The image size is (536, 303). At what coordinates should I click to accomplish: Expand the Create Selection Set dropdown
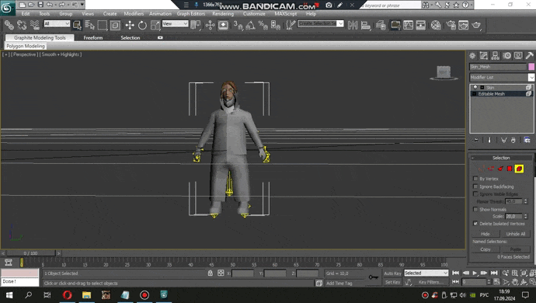[340, 23]
